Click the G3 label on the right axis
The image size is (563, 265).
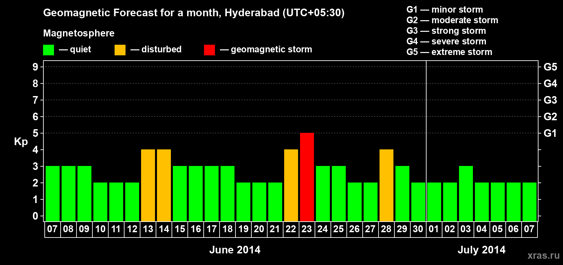tap(550, 100)
